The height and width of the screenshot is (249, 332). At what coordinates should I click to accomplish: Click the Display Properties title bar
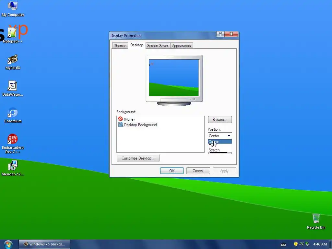pos(163,35)
